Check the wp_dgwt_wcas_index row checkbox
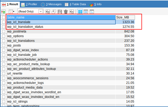 [x=4, y=50]
